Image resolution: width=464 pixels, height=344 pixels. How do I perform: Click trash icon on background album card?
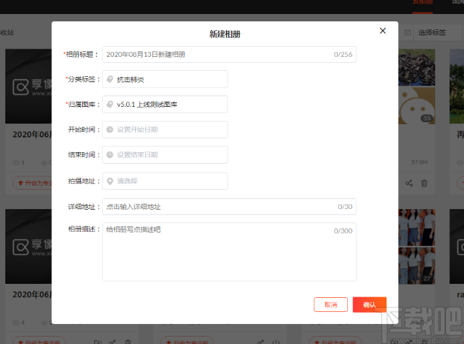click(424, 183)
